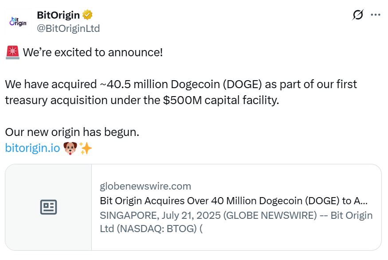Click the SINGAPORE, July 21, 2025 description line
The height and width of the screenshot is (260, 388).
[236, 215]
